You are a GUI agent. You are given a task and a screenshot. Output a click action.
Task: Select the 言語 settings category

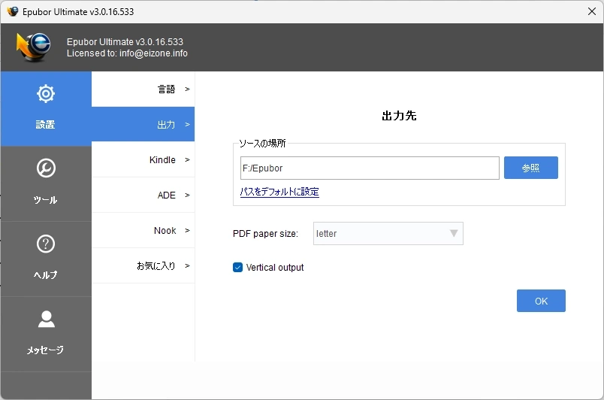point(143,89)
